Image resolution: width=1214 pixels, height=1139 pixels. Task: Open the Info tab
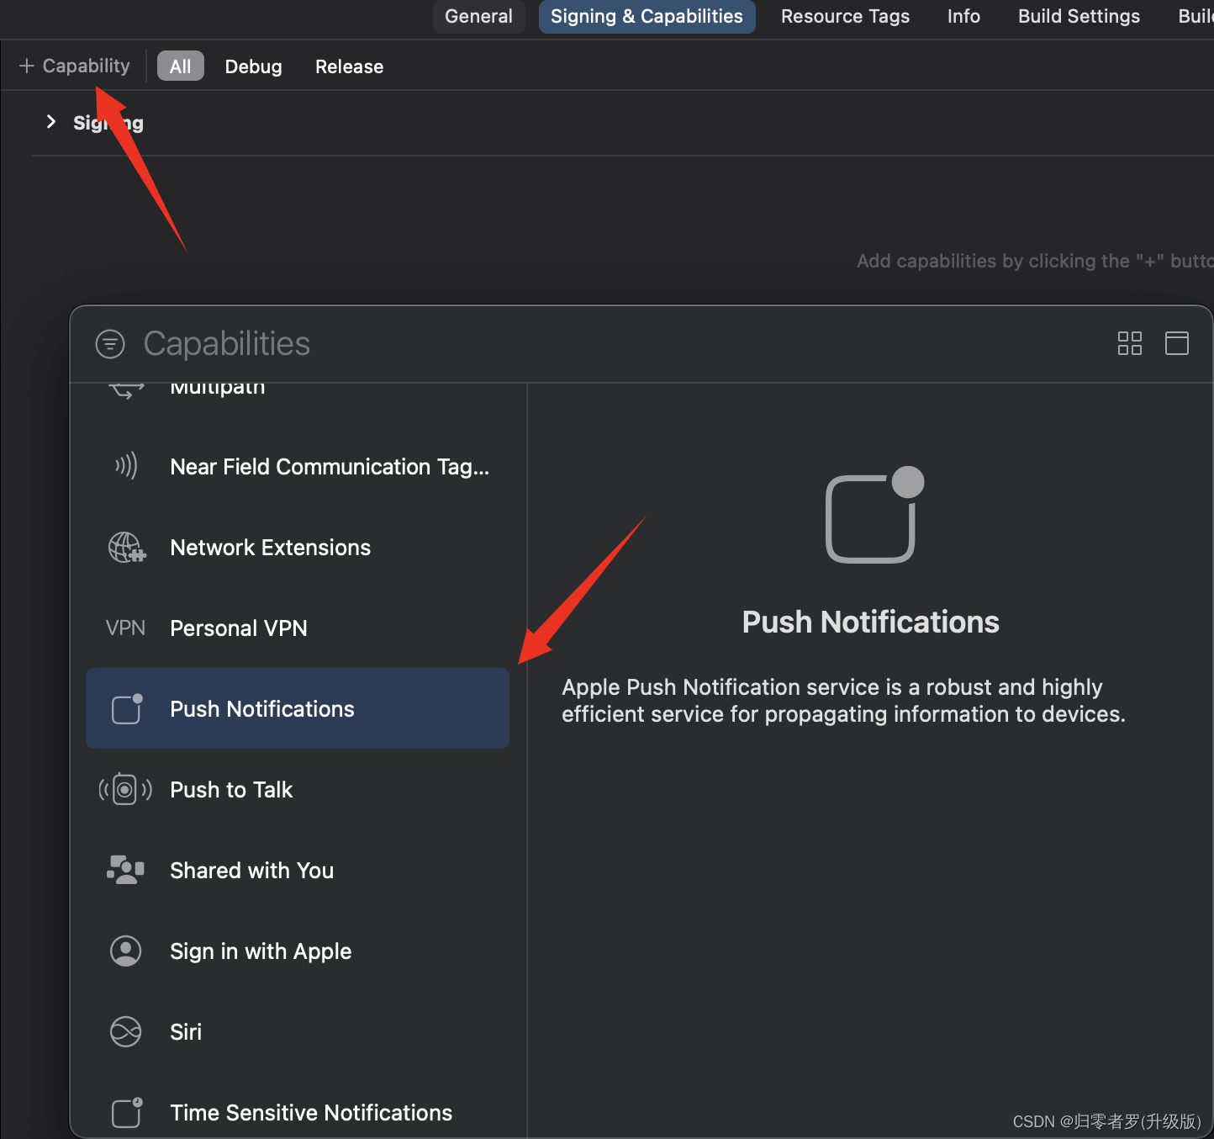(x=963, y=17)
